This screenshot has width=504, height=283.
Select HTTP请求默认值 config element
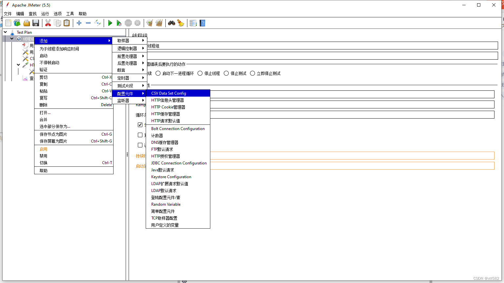pyautogui.click(x=178, y=121)
